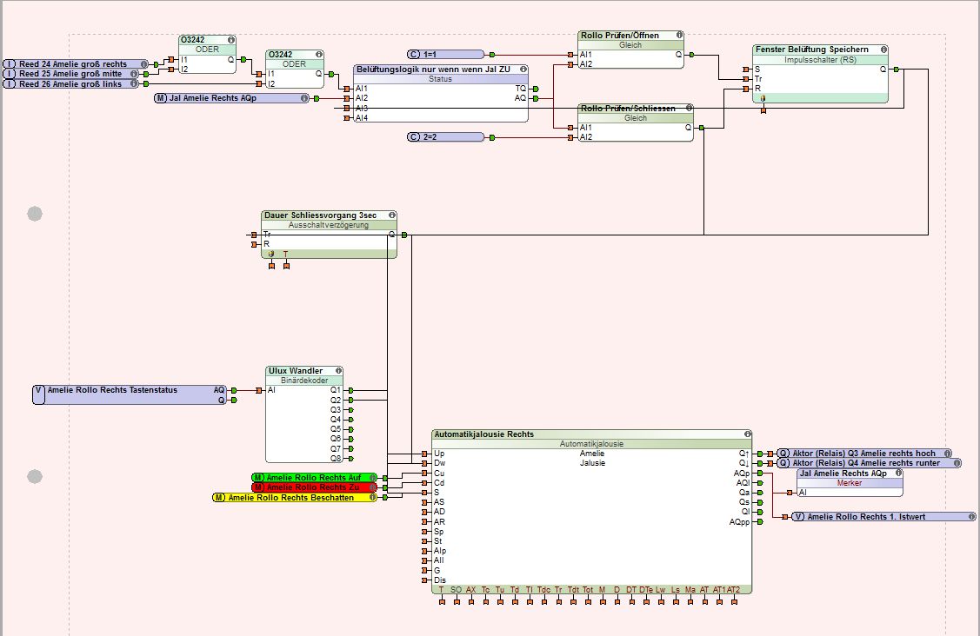Image resolution: width=980 pixels, height=636 pixels.
Task: Click Q icon of Aktor Q3 Amelie rechts hoch
Action: click(x=783, y=454)
